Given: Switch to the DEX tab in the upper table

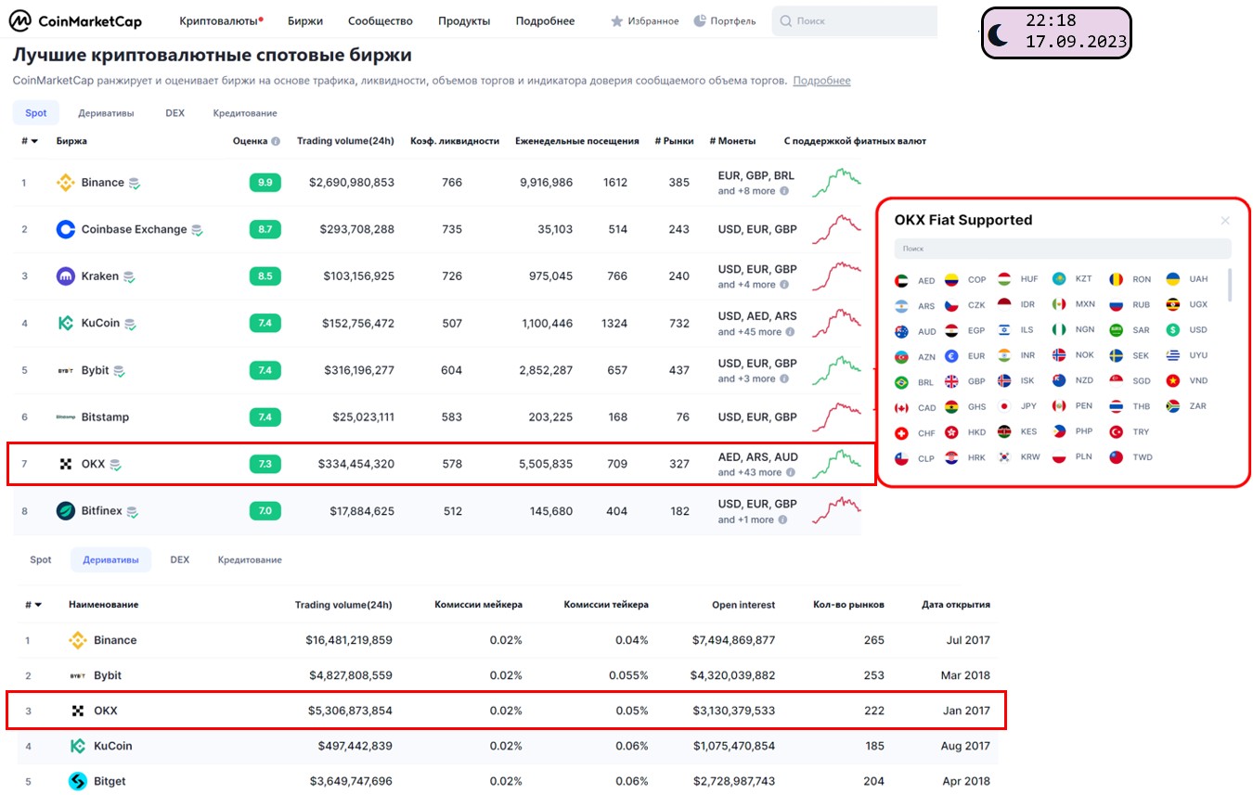Looking at the screenshot, I should coord(174,113).
